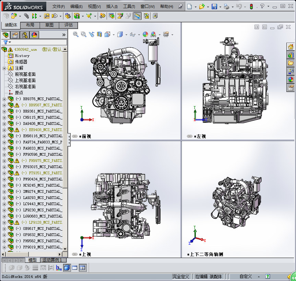The image size is (296, 281).
Task: Open the PropertyManager tab icon
Action: [x=15, y=35]
